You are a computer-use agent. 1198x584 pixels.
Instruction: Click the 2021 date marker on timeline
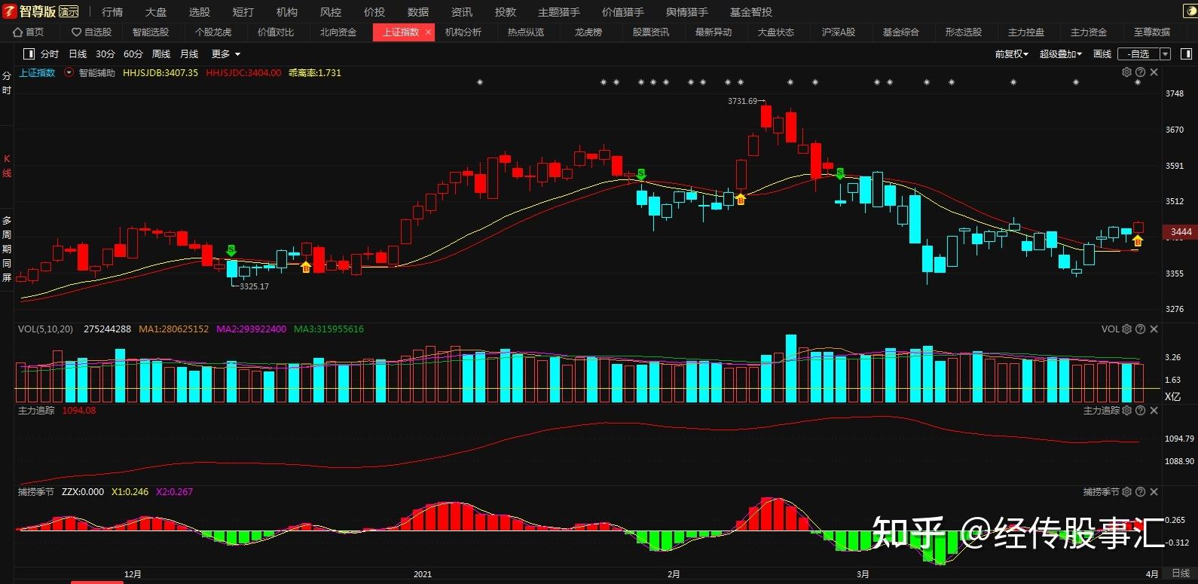click(x=423, y=574)
